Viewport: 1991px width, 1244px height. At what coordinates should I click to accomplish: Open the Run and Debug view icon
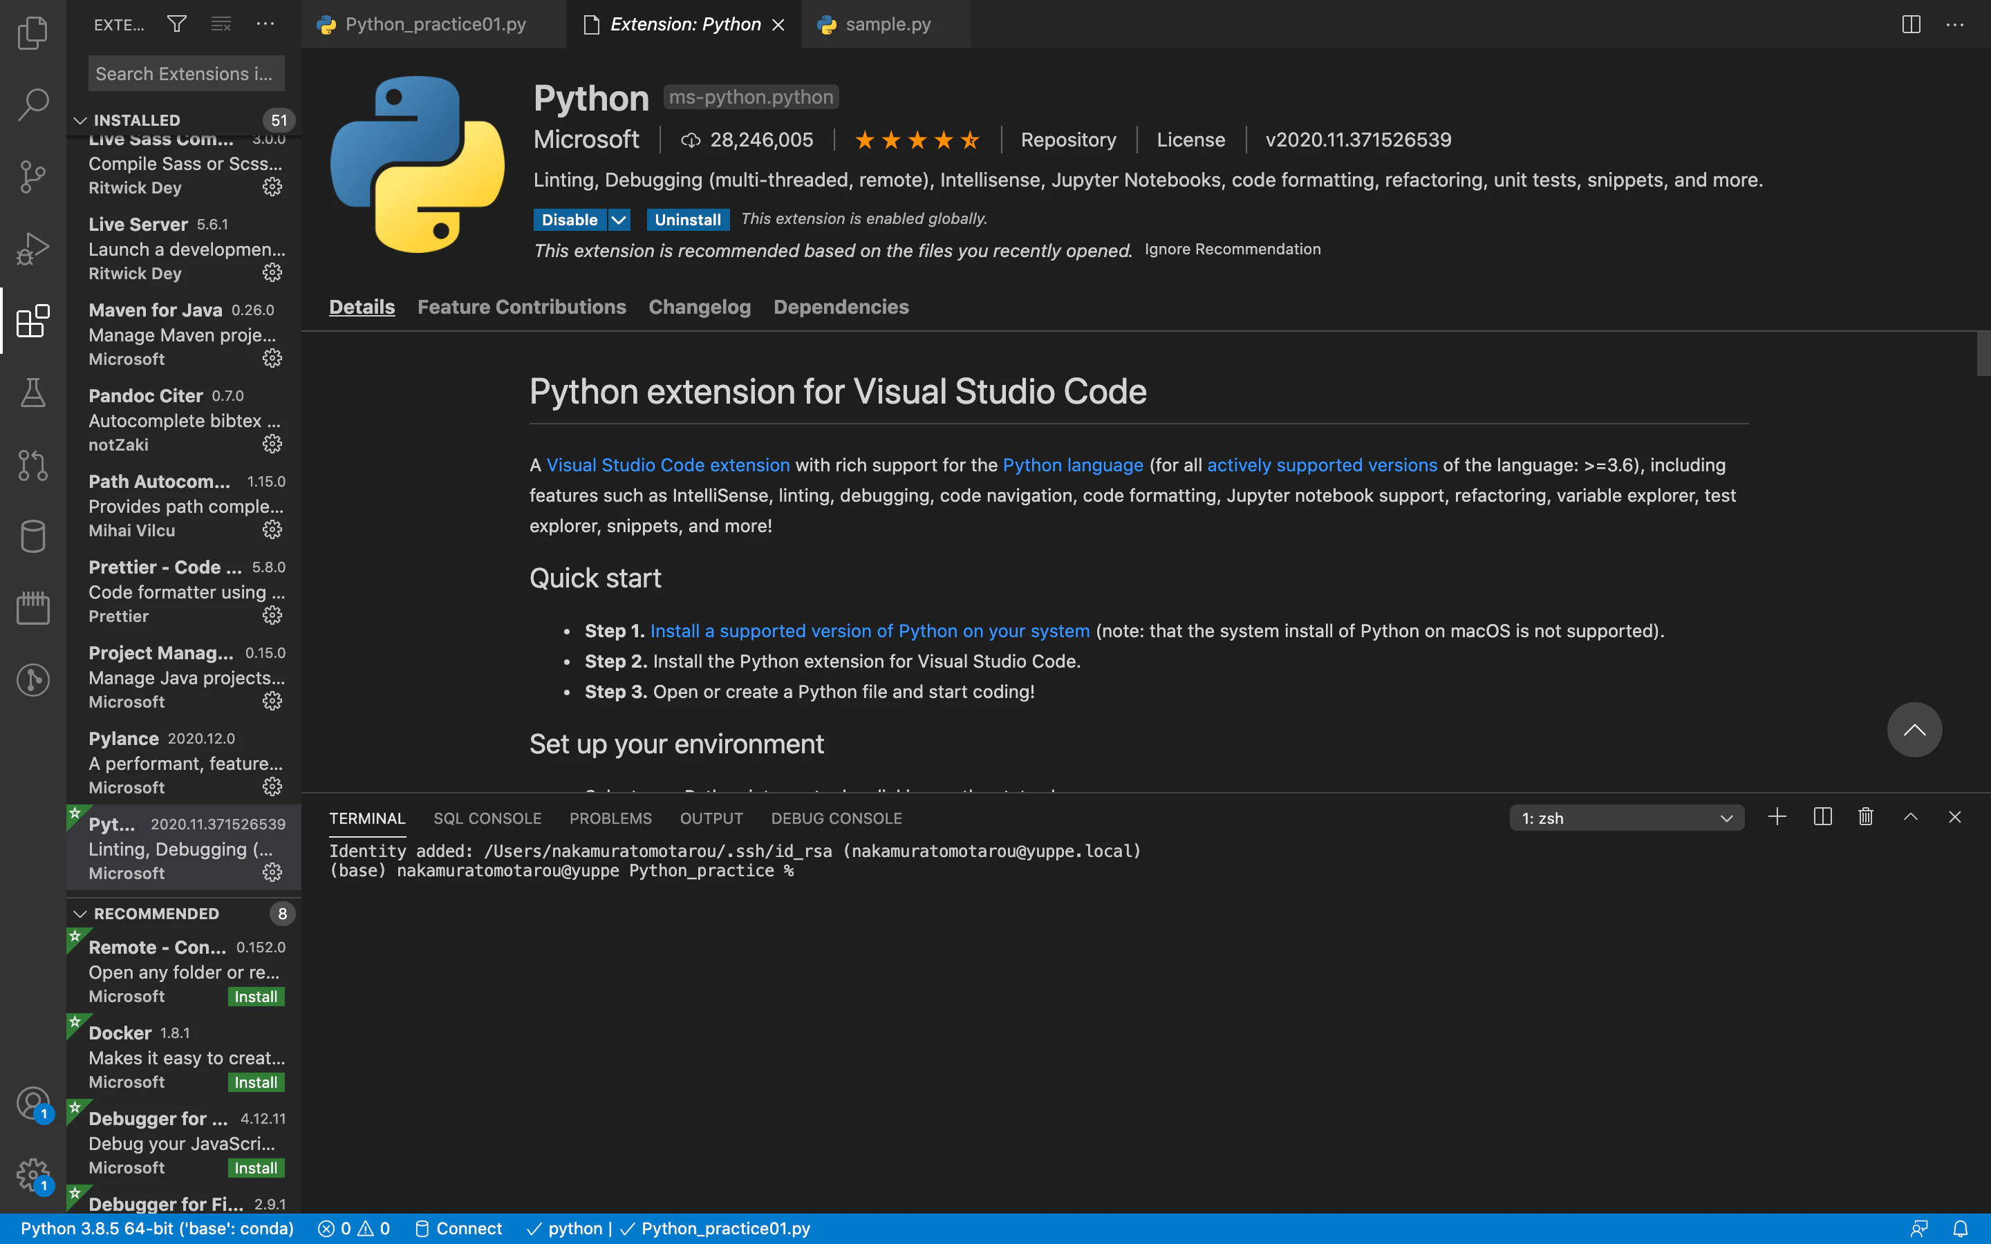click(33, 247)
